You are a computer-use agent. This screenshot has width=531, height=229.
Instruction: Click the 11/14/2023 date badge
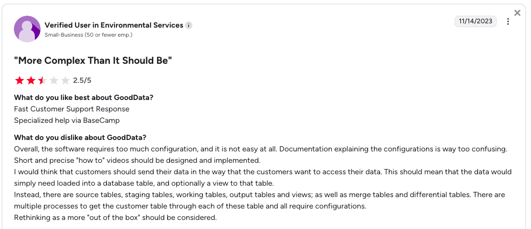click(475, 21)
